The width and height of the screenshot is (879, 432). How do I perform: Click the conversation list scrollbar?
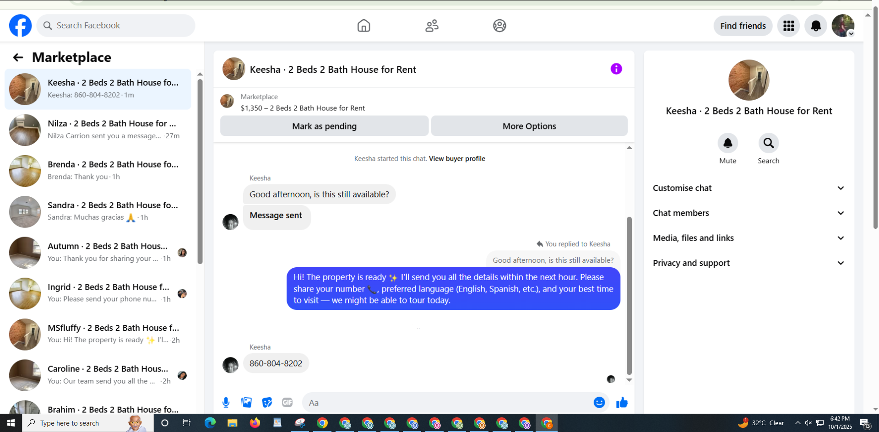[x=200, y=172]
